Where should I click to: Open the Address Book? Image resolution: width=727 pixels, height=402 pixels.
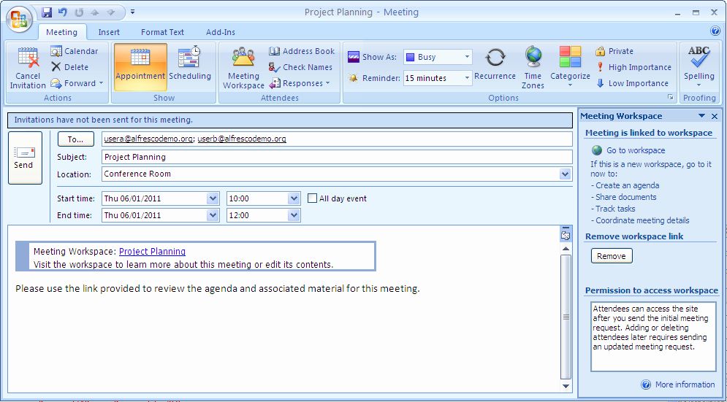tap(302, 51)
